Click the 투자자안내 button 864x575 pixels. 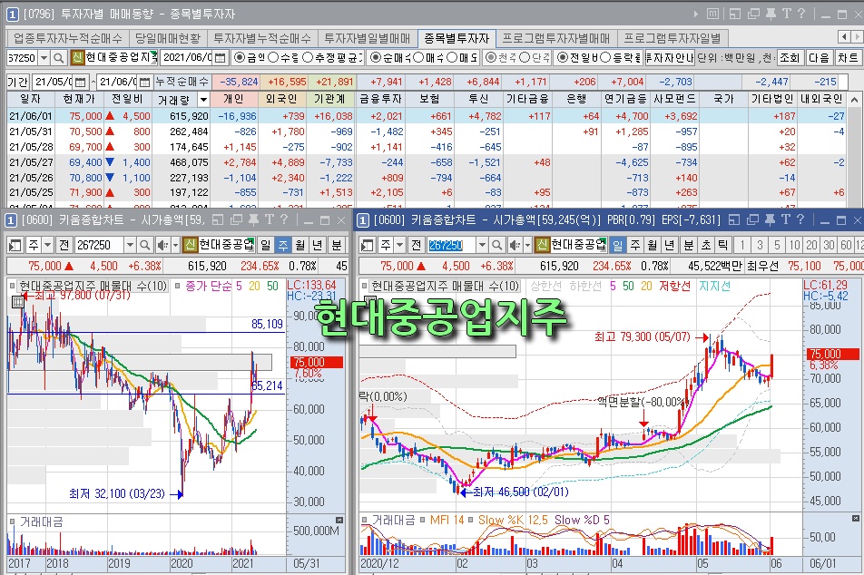pyautogui.click(x=670, y=58)
